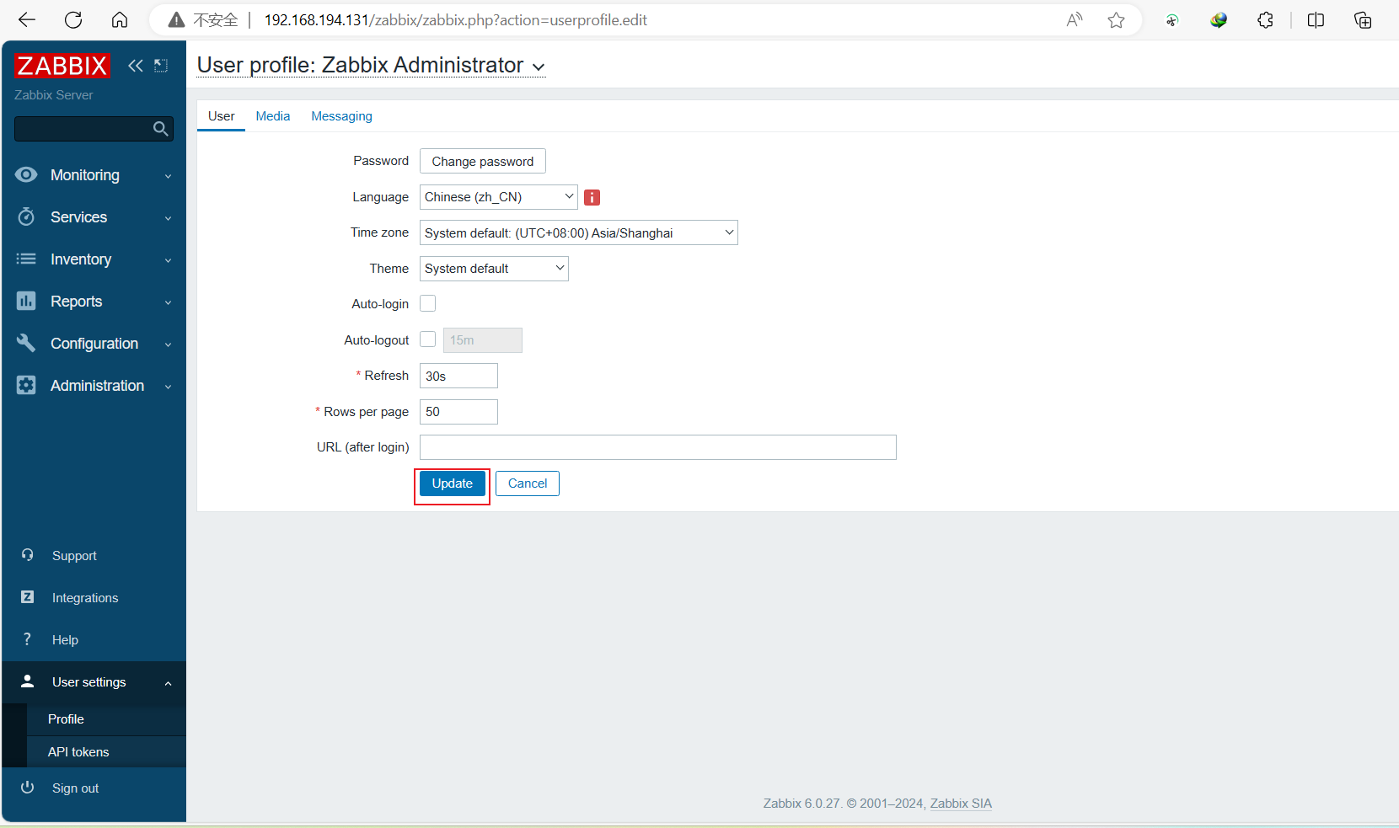1399x828 pixels.
Task: Click the Reports chart icon
Action: coord(26,301)
